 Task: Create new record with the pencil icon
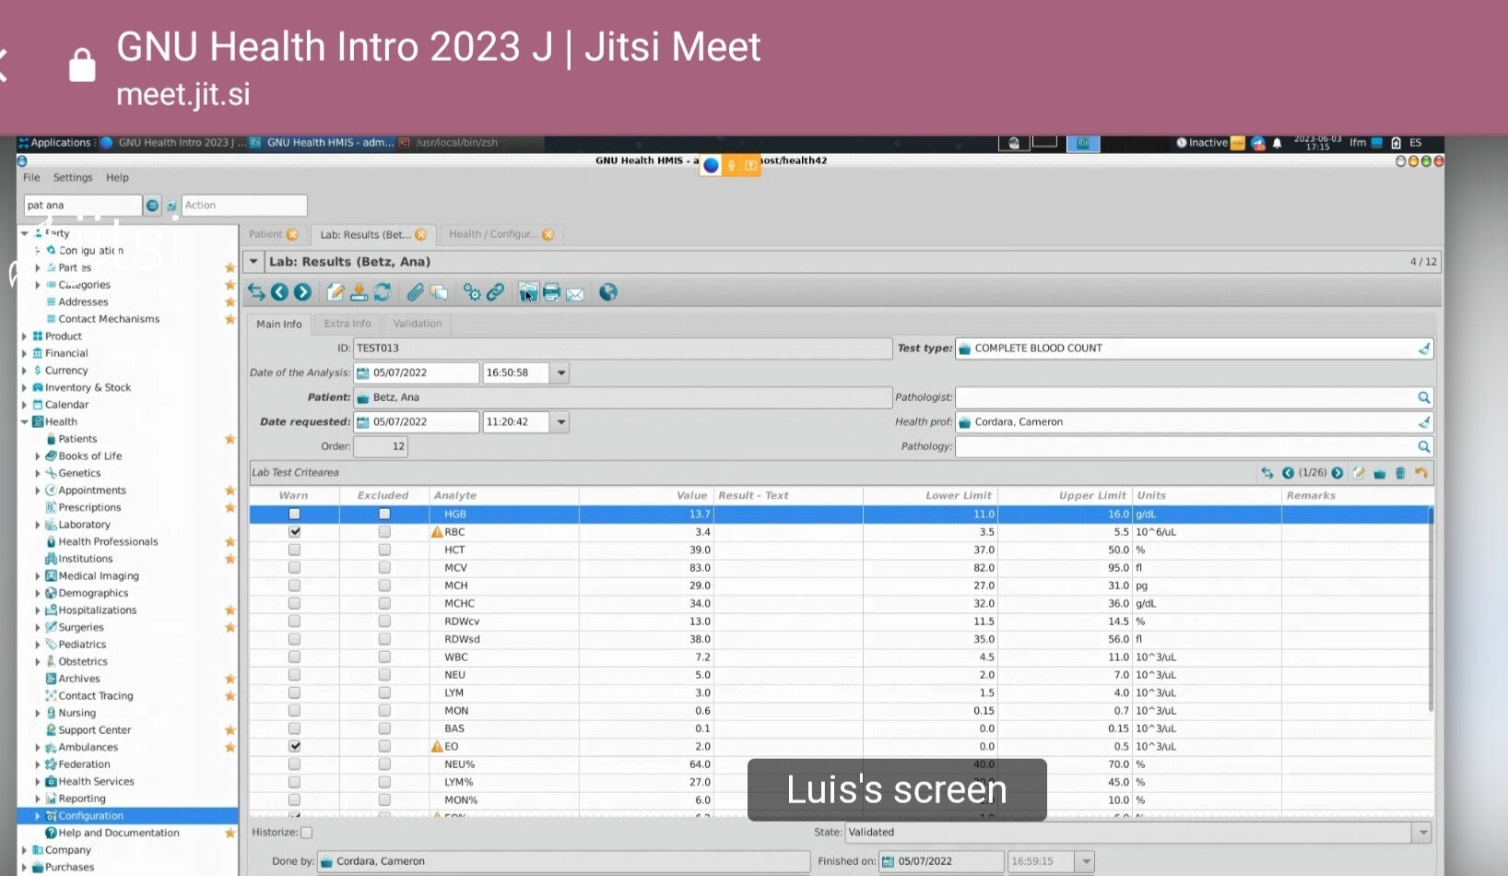(336, 292)
